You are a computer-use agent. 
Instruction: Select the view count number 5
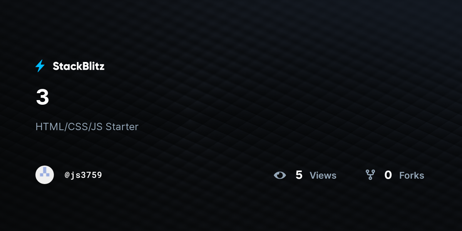(299, 175)
